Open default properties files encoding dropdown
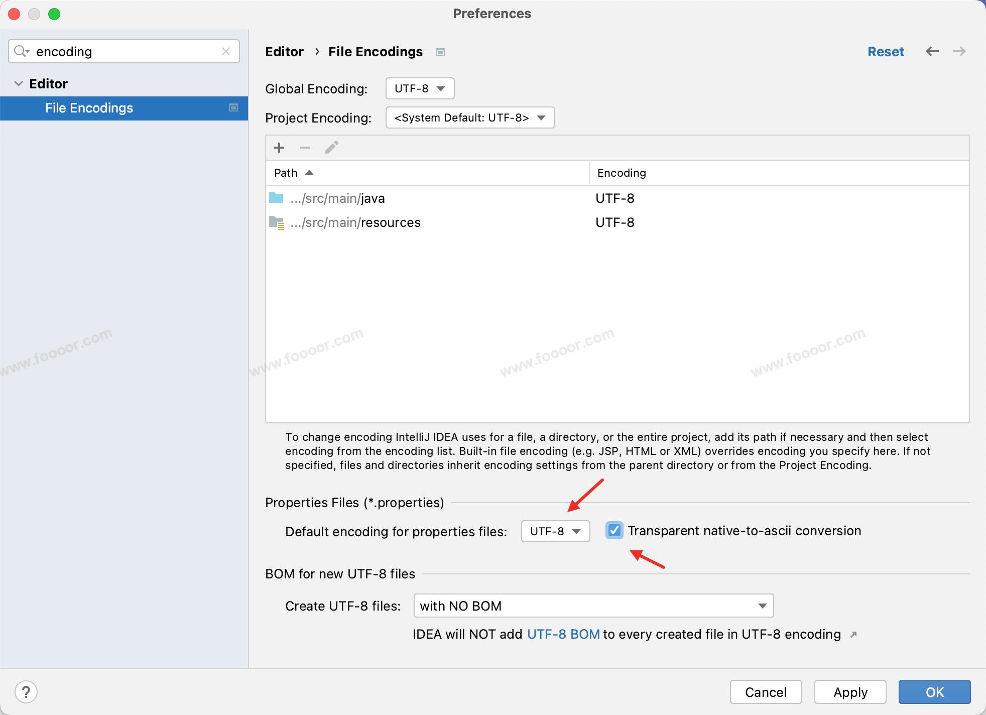The width and height of the screenshot is (986, 715). 555,531
